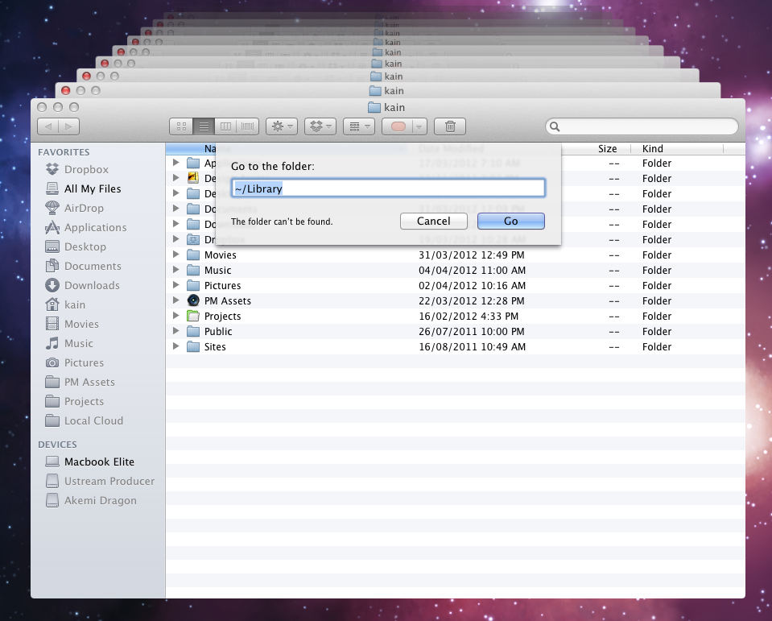Open the Dropbox toolbar dropdown
This screenshot has height=621, width=772.
[320, 126]
